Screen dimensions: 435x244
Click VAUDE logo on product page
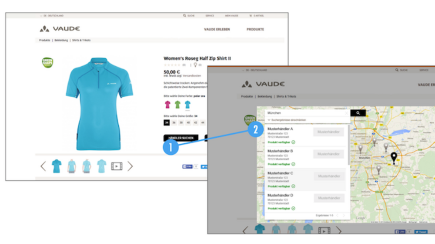tap(60, 29)
